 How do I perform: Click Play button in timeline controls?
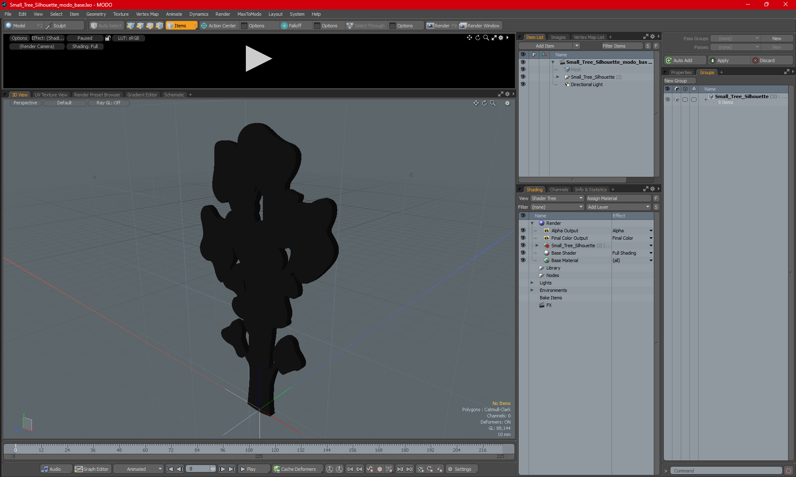point(253,469)
